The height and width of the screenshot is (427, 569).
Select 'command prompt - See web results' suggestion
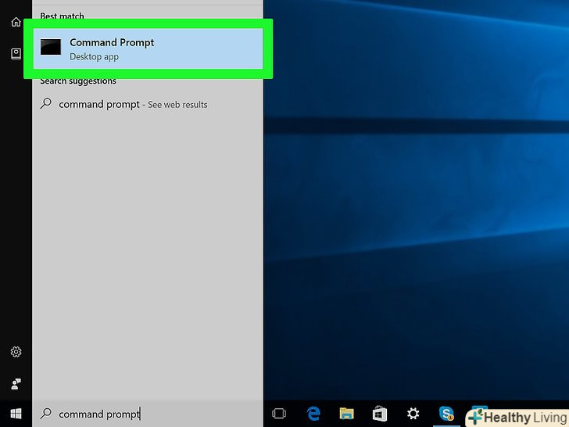[133, 104]
